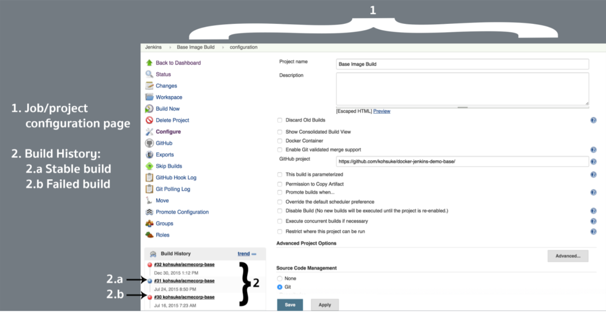Click the GitHub project URL field
This screenshot has height=312, width=606.
(463, 162)
